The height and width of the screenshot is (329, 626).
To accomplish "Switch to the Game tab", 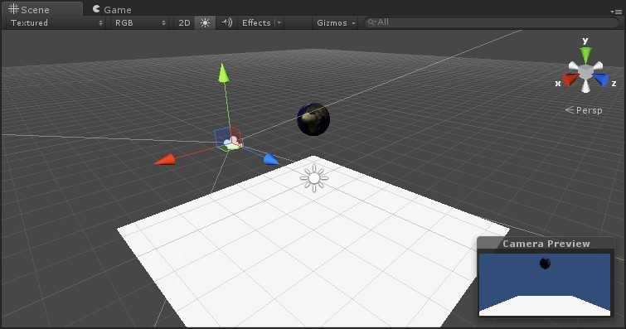I will tap(112, 9).
